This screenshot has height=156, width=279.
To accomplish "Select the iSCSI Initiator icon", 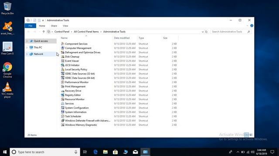I will [63, 65].
